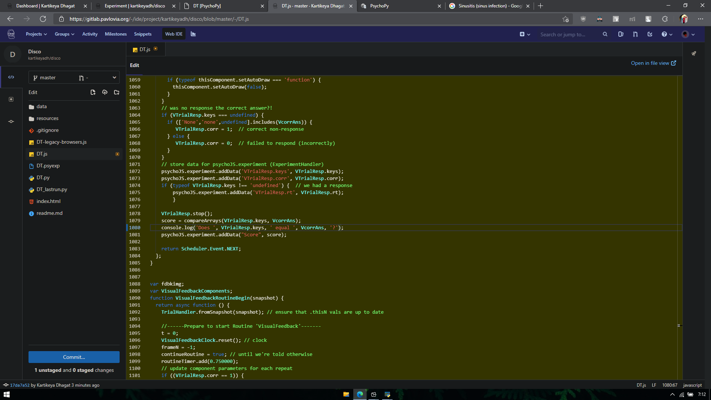Open the commit view in the left activity bar
Image resolution: width=711 pixels, height=400 pixels.
click(11, 121)
